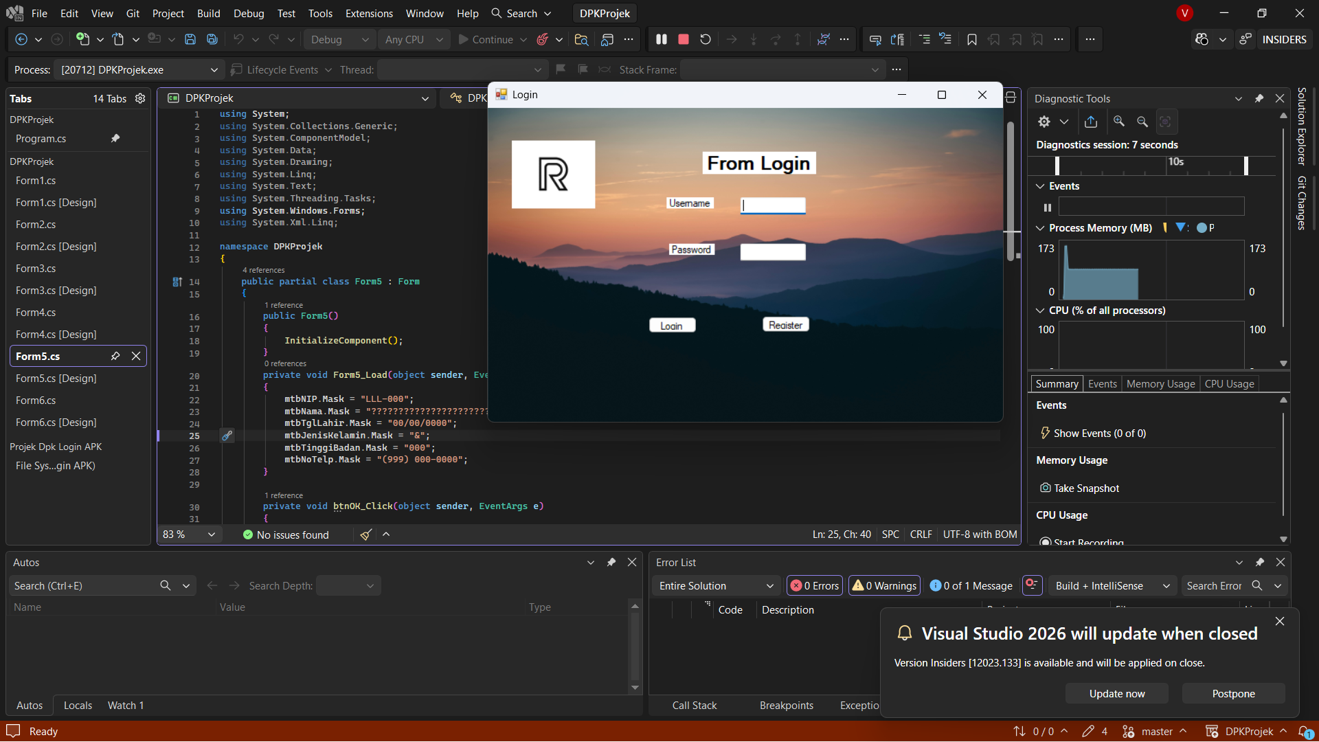This screenshot has width=1319, height=742.
Task: Toggle the Errors filter in Error List
Action: [x=815, y=585]
